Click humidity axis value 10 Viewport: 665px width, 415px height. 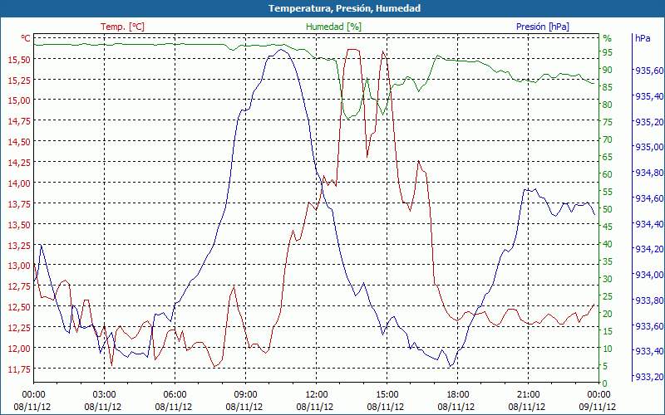coord(608,349)
